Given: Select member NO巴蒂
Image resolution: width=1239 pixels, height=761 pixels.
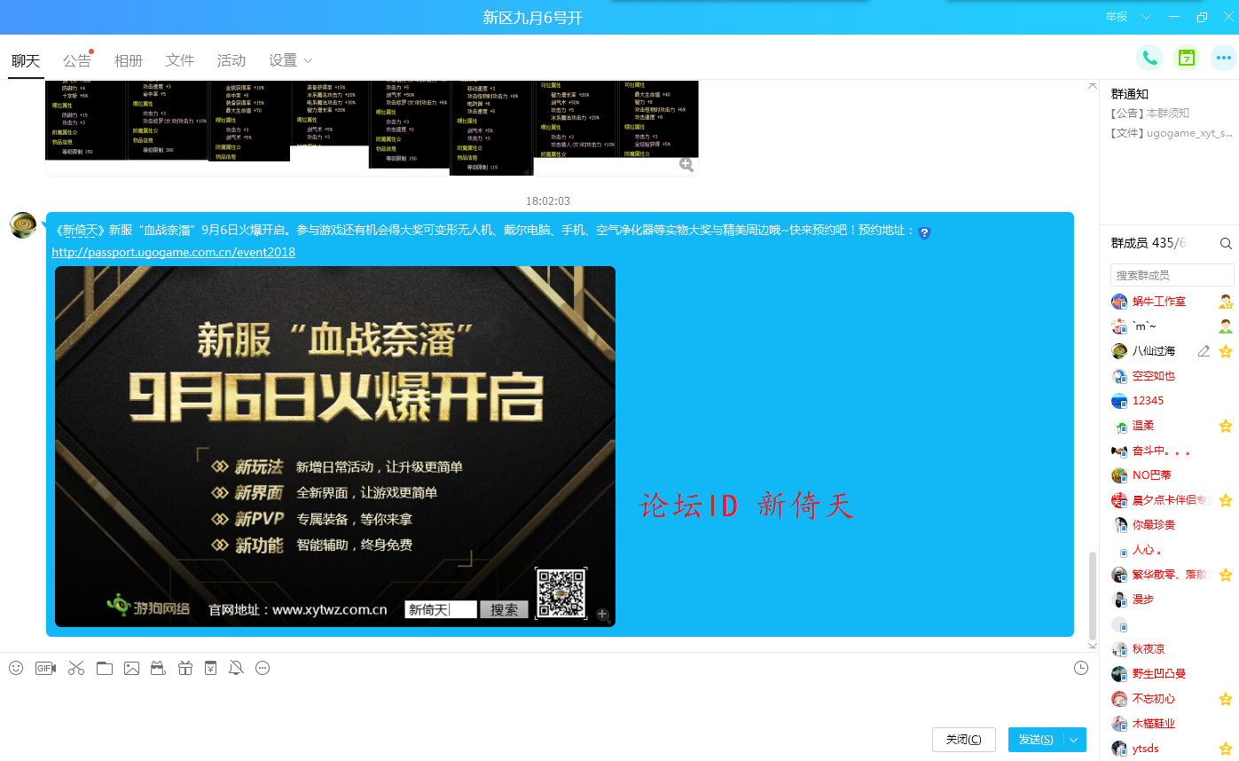Looking at the screenshot, I should [1152, 475].
